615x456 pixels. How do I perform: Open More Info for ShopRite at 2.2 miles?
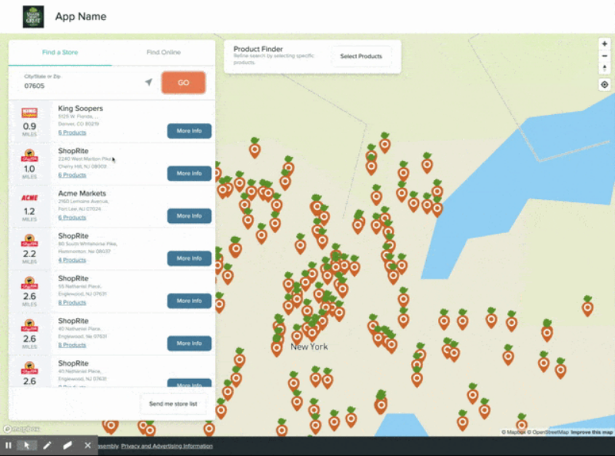[x=189, y=258]
